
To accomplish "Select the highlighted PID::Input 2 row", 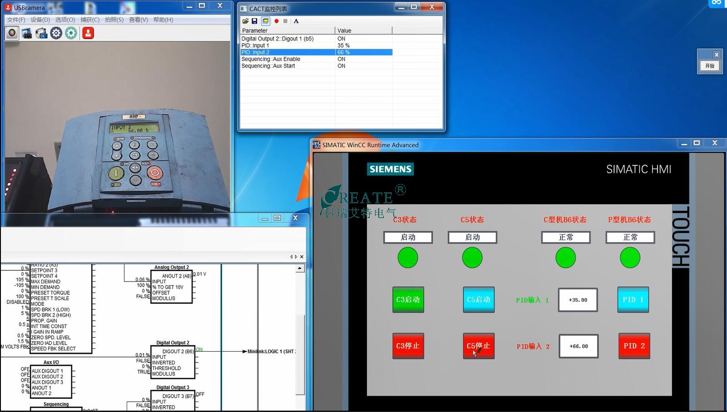I will tap(316, 52).
